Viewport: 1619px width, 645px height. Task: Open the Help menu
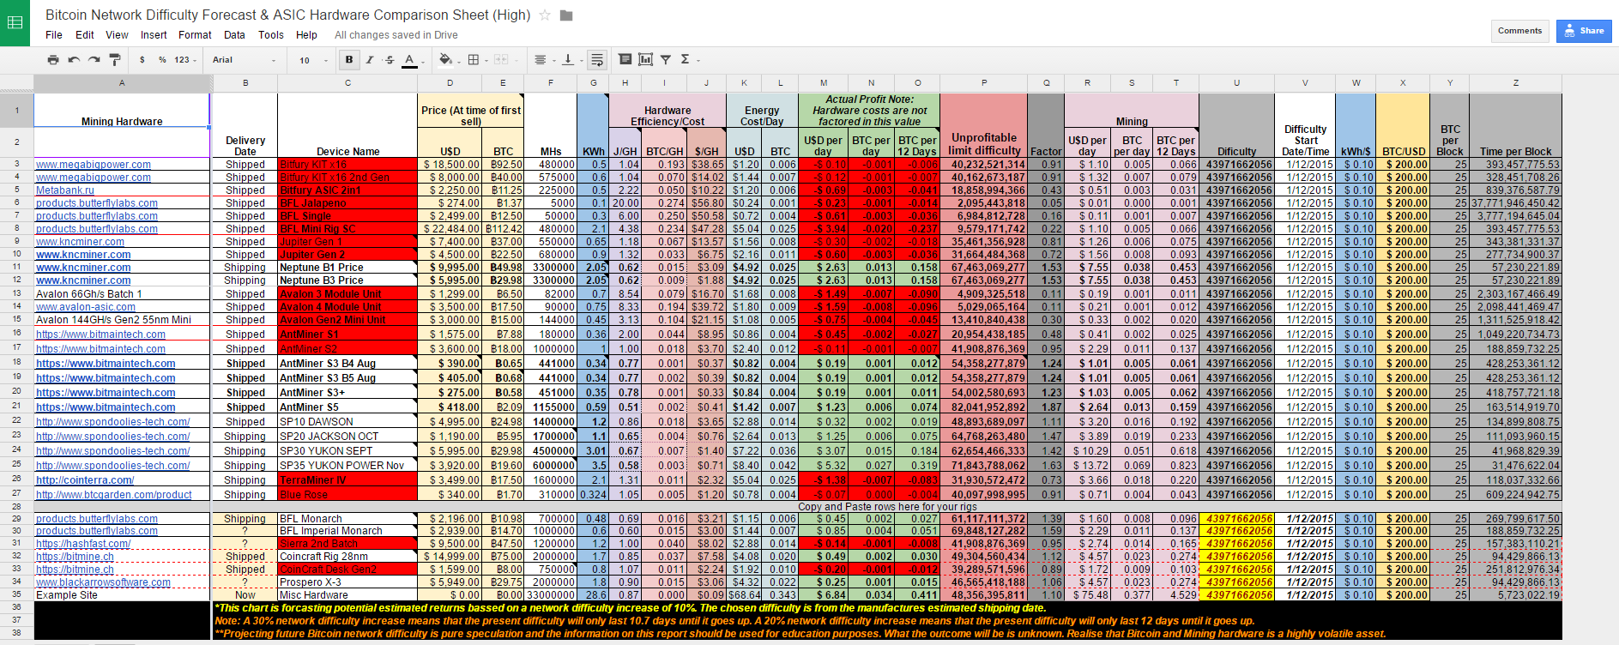coord(306,35)
